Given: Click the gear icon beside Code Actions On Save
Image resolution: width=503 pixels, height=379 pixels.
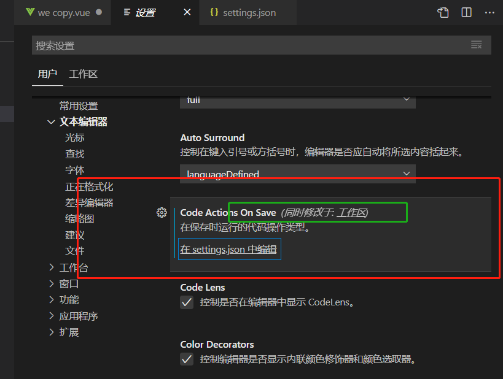Looking at the screenshot, I should pos(162,212).
